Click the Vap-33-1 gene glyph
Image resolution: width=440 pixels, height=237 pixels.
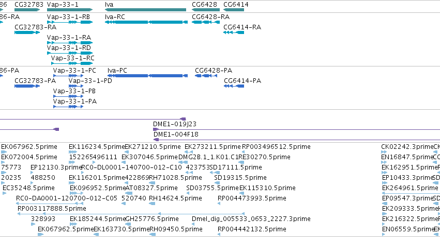click(70, 10)
